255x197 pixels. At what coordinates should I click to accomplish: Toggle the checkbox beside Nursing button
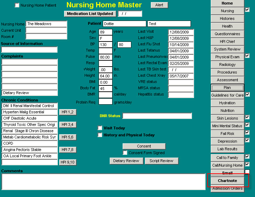[x=247, y=10]
